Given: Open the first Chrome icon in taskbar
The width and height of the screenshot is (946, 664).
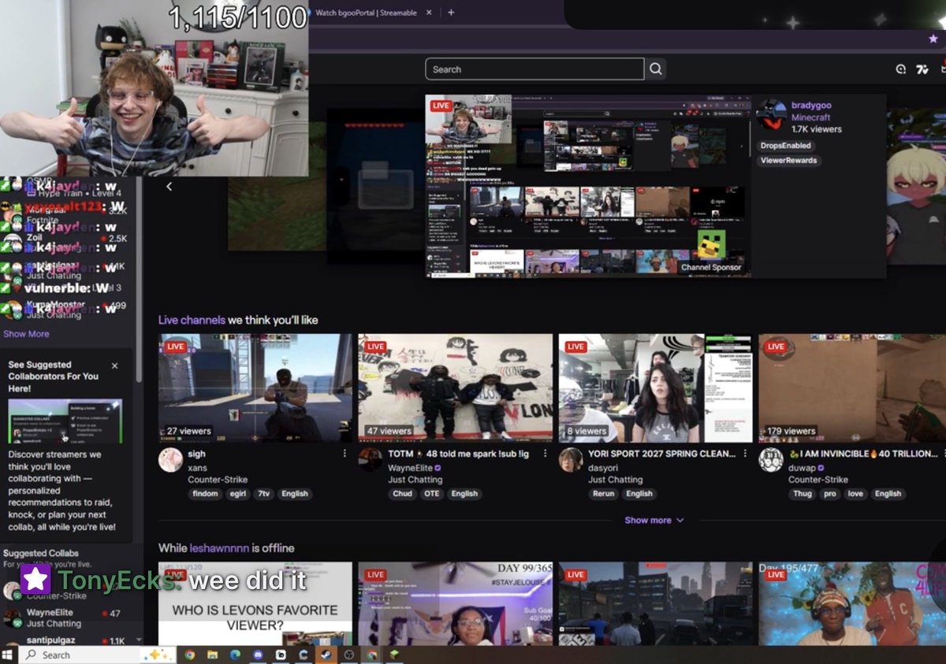Looking at the screenshot, I should (x=190, y=655).
